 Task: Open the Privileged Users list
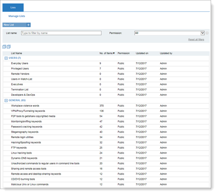(20, 69)
